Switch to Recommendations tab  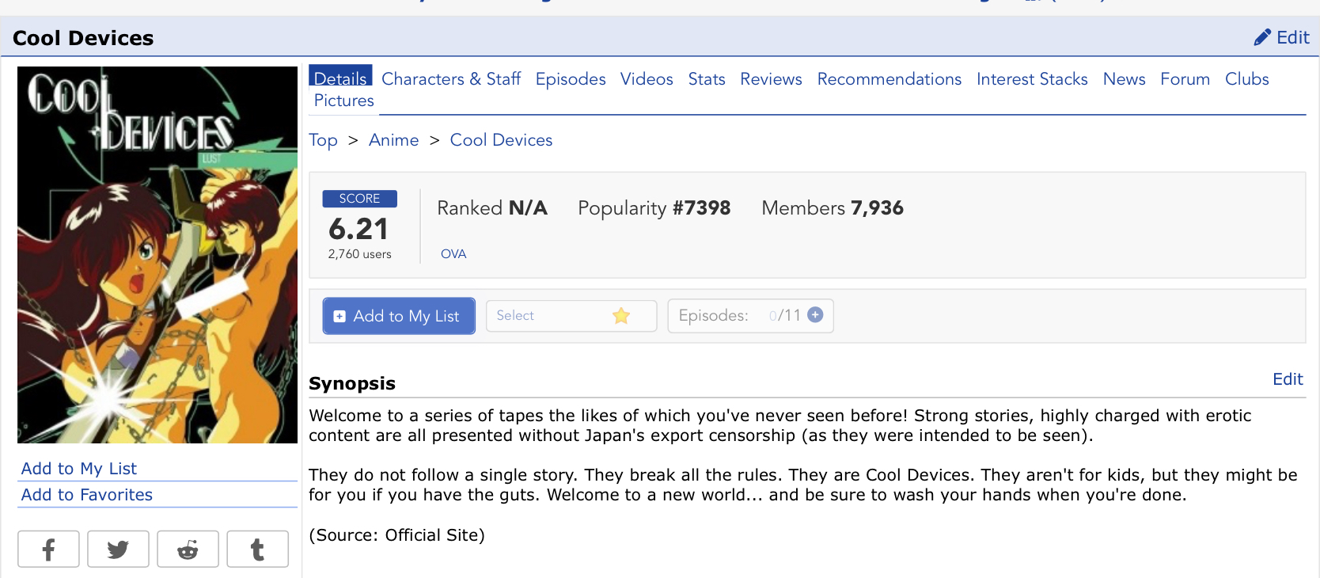[889, 78]
